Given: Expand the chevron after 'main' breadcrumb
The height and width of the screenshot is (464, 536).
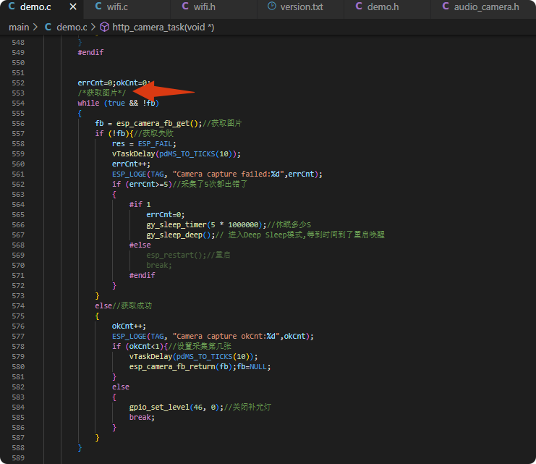Looking at the screenshot, I should (35, 27).
